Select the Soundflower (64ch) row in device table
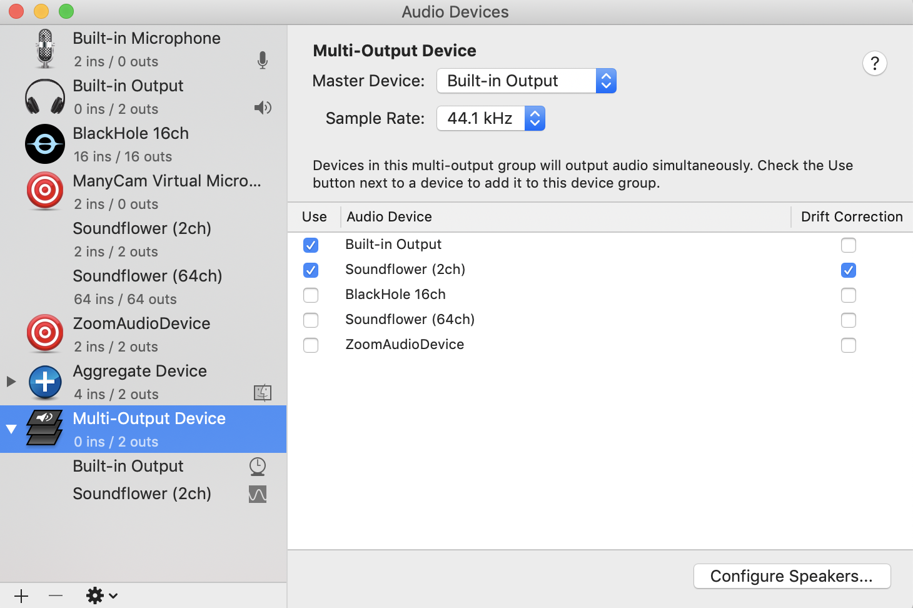This screenshot has width=913, height=608. click(600, 320)
